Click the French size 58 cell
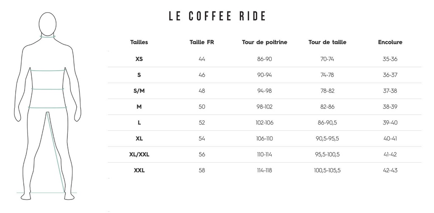 pos(202,171)
